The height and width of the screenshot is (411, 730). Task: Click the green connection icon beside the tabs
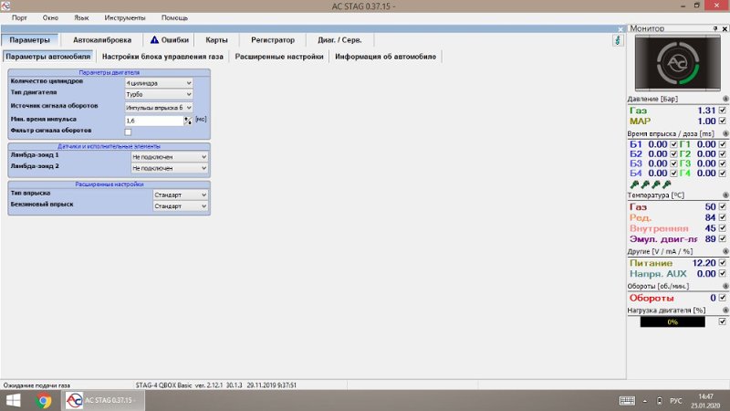pos(618,40)
